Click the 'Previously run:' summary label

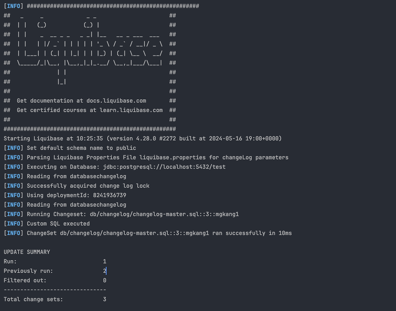(28, 271)
